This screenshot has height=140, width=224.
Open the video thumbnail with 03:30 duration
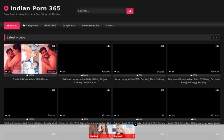coord(194,59)
